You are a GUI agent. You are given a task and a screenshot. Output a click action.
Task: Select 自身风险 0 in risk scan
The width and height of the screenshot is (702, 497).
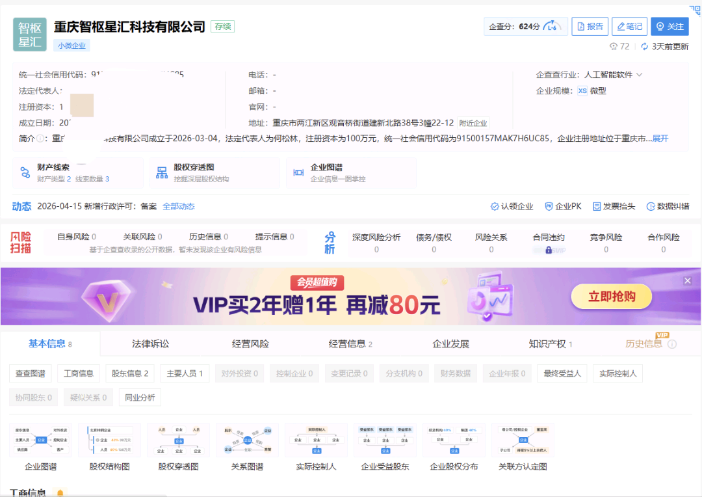click(x=77, y=237)
